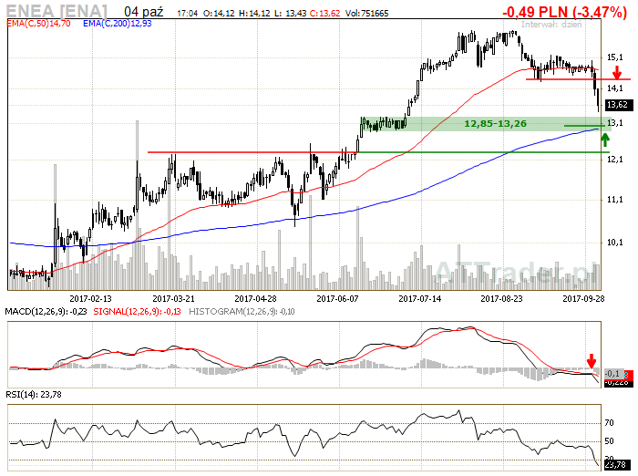Click the time value 17:04

tap(187, 14)
